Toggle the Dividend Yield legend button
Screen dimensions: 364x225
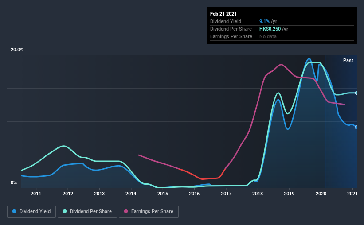click(31, 212)
